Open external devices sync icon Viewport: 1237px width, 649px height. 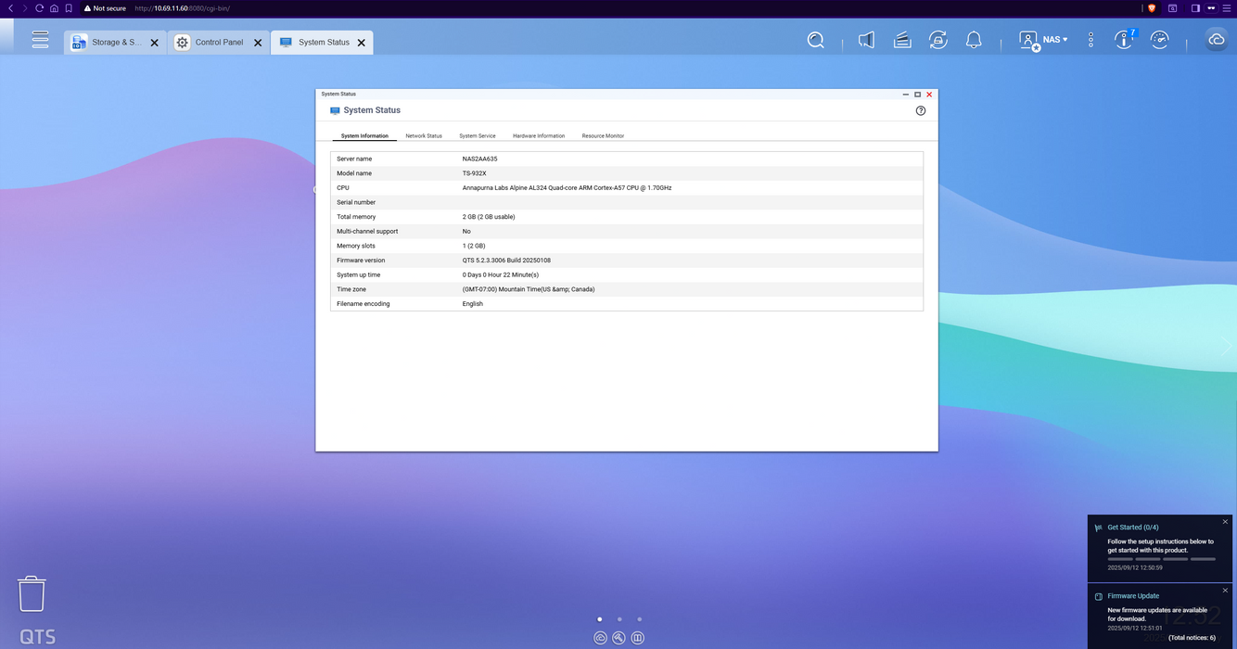[x=937, y=40]
